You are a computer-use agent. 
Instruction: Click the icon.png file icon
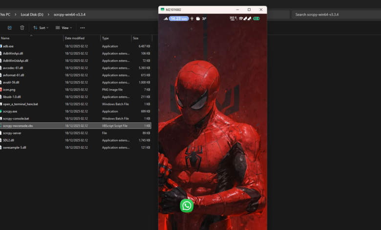[x=1, y=90]
